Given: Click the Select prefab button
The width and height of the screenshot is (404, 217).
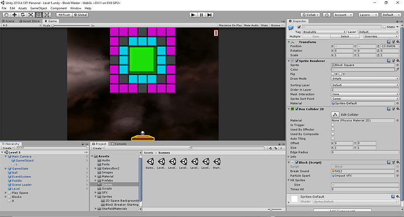Looking at the screenshot, I should (345, 36).
